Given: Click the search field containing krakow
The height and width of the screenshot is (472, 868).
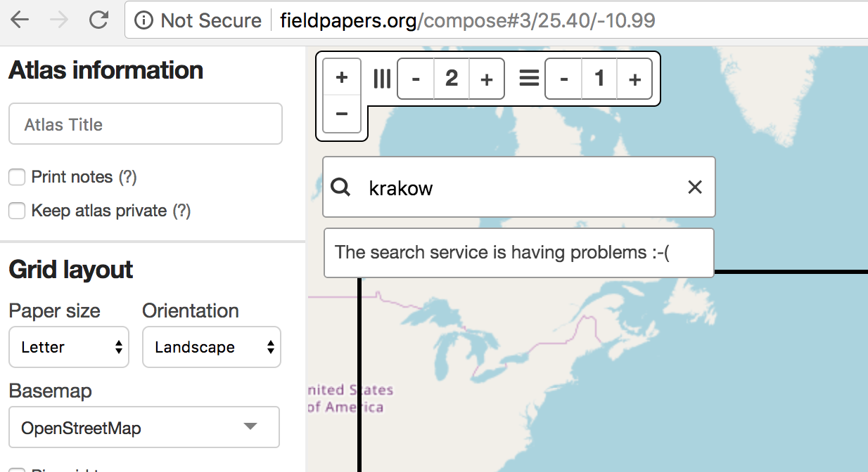Looking at the screenshot, I should pos(518,187).
